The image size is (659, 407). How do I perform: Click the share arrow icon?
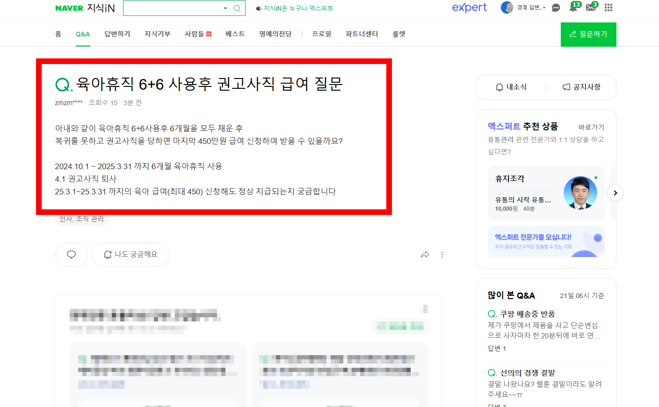click(x=425, y=255)
